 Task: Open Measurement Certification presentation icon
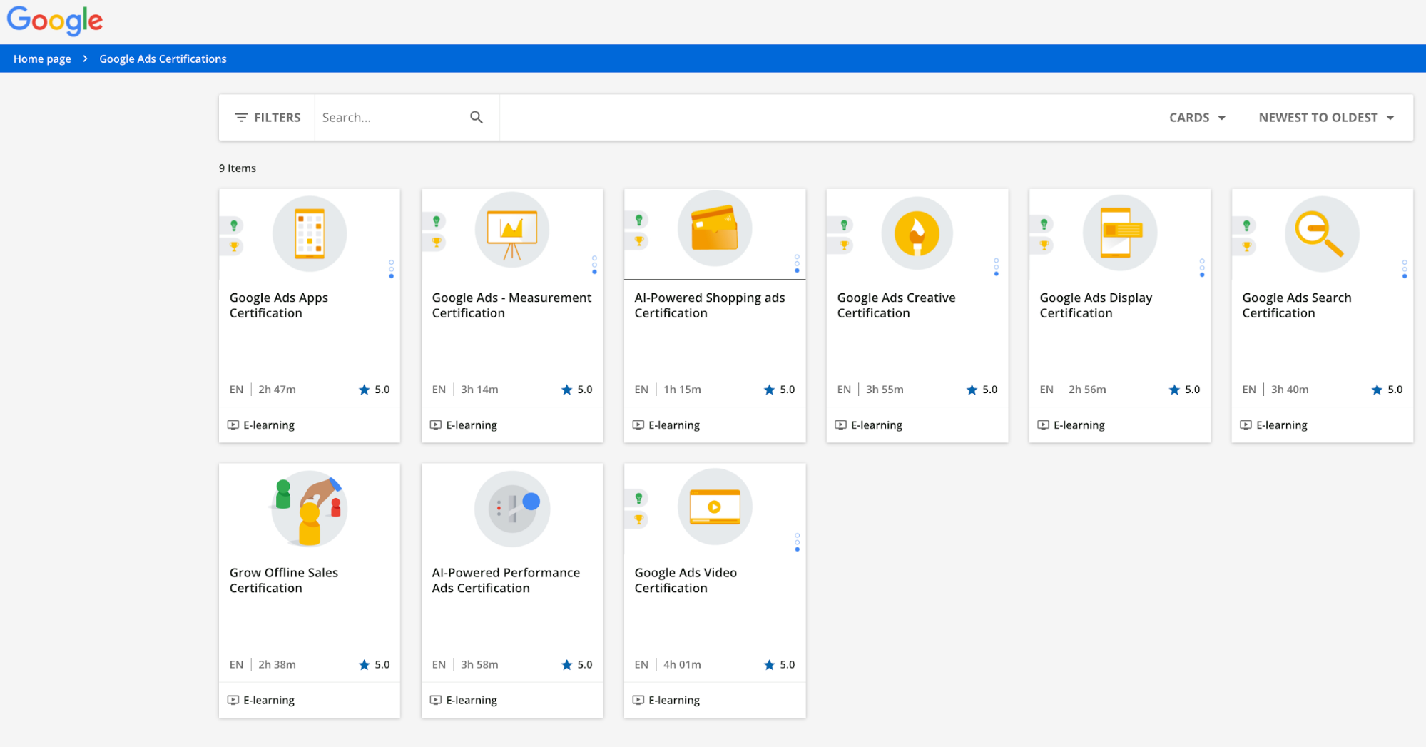[512, 230]
